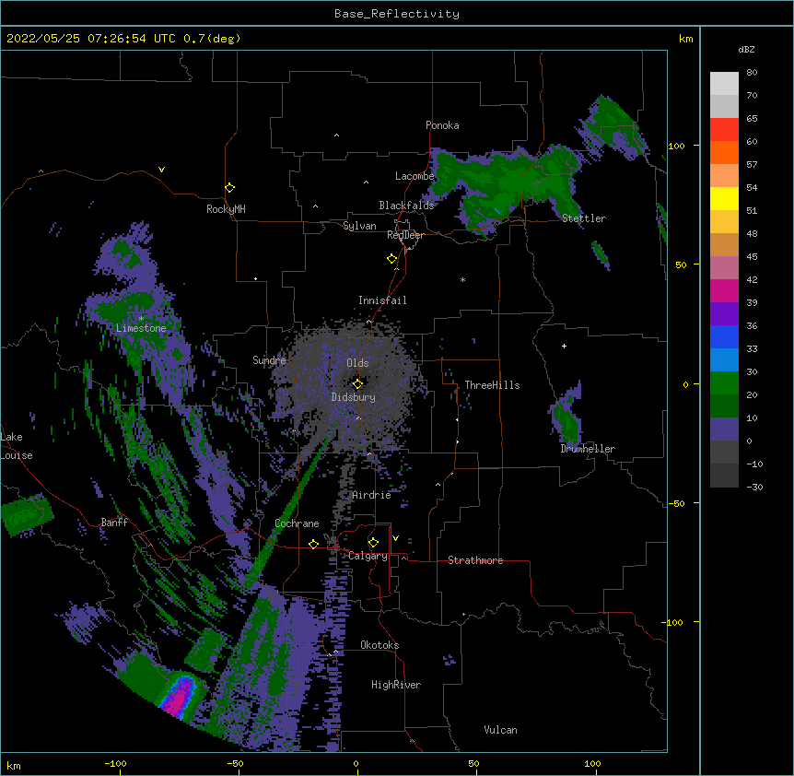Click the Drumheller town label
Viewport: 794px width, 776px height.
click(588, 449)
